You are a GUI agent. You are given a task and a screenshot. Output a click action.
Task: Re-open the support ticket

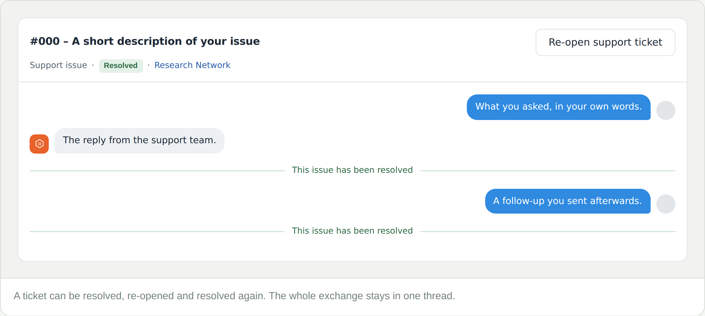[x=605, y=42]
